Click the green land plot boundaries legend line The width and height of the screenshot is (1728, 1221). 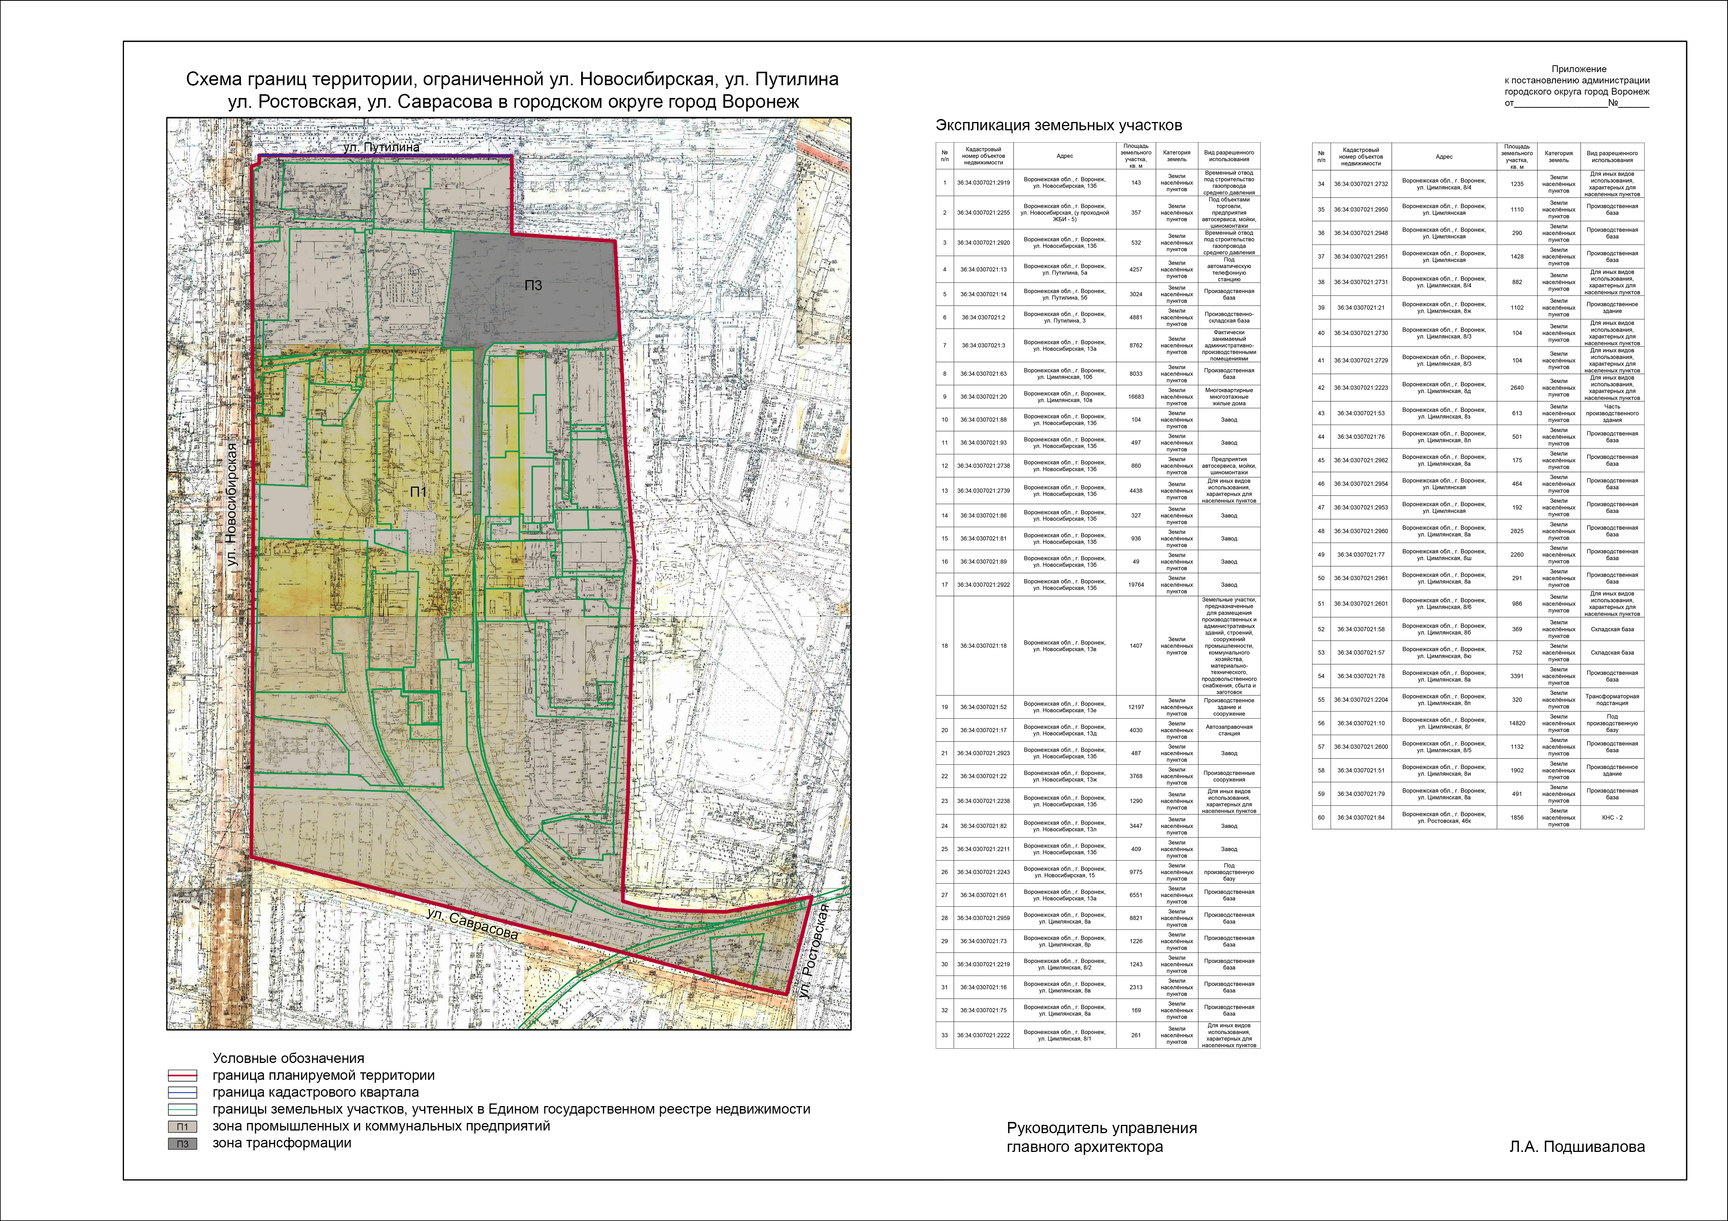182,1109
